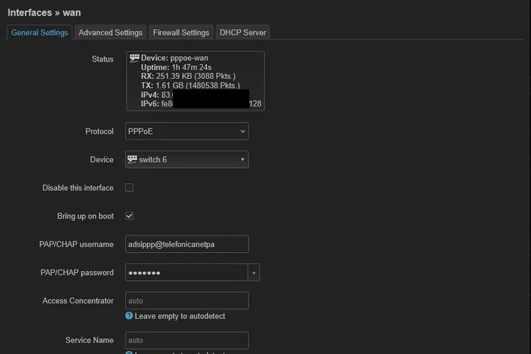Click the IPv6 address line in Status
This screenshot has width=531, height=354.
click(201, 103)
